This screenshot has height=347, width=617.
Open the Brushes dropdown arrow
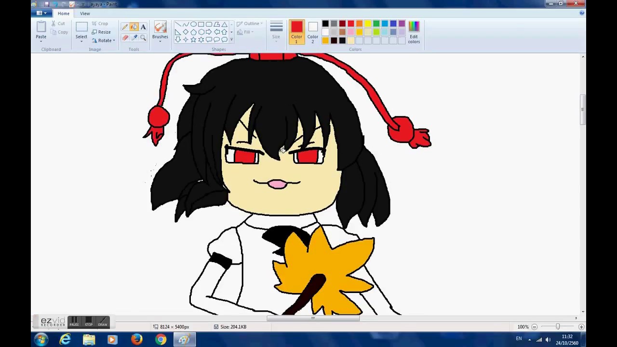(x=160, y=41)
